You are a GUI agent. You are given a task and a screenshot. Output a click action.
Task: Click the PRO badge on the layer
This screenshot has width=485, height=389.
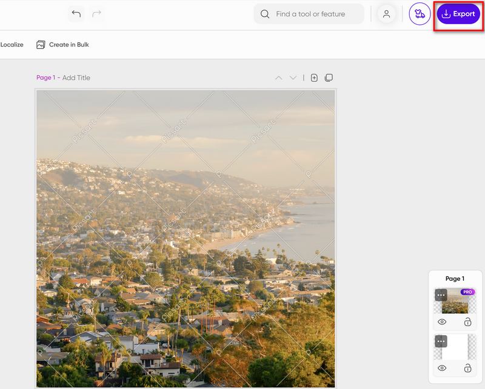(468, 293)
